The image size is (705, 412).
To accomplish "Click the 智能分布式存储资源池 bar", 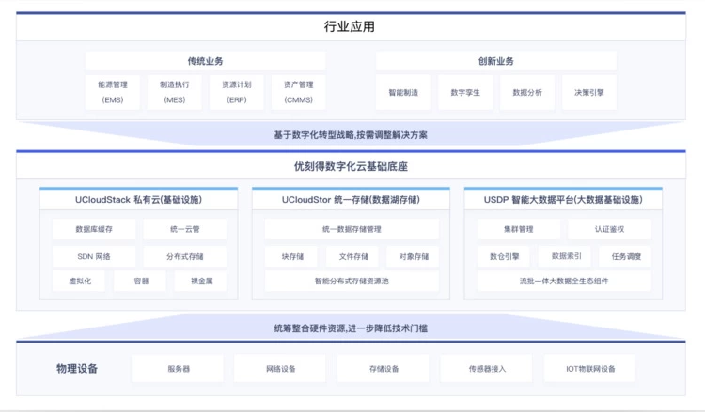I will point(352,282).
